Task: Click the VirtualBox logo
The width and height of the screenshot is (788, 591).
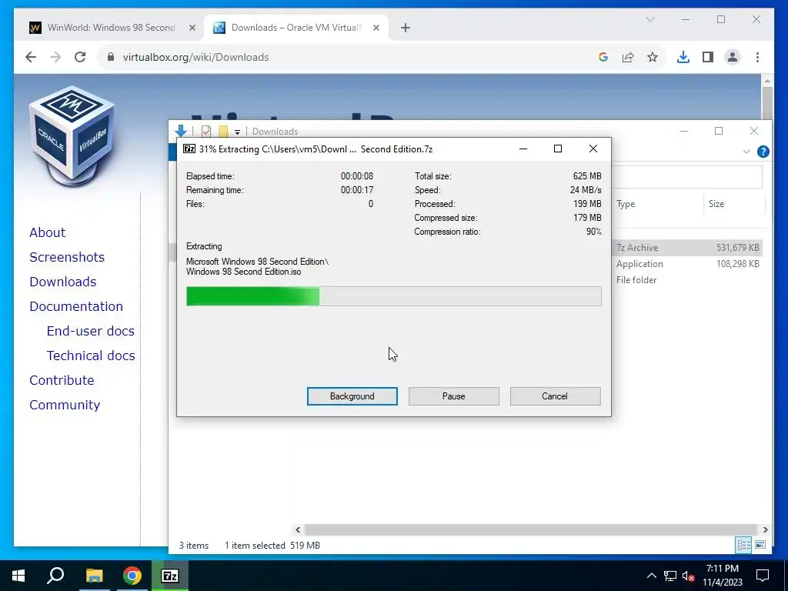Action: pos(72,135)
